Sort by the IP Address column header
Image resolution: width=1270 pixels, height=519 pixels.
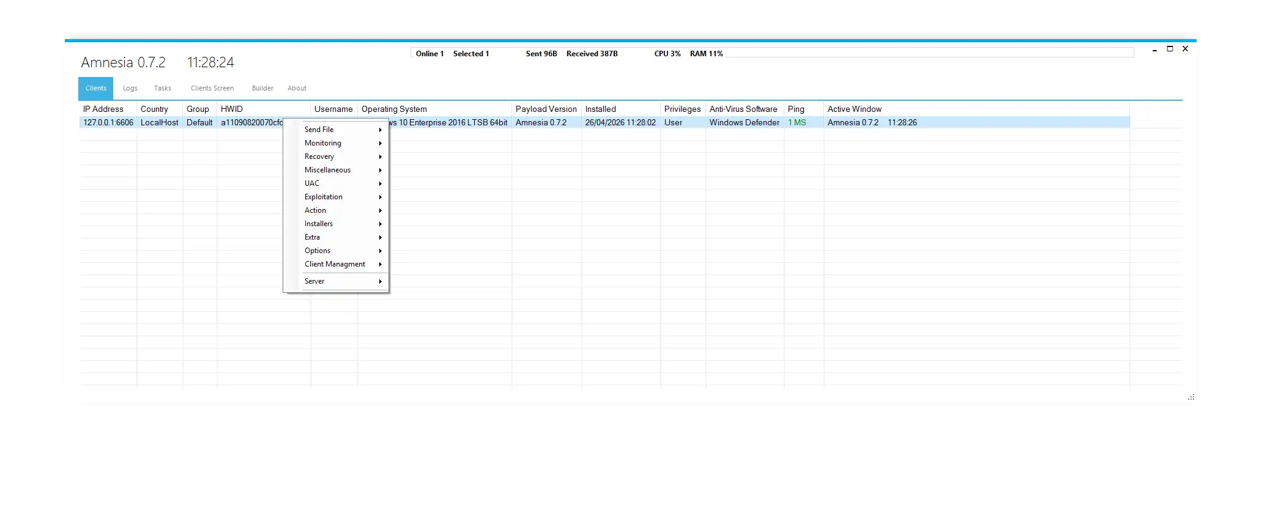pos(103,109)
